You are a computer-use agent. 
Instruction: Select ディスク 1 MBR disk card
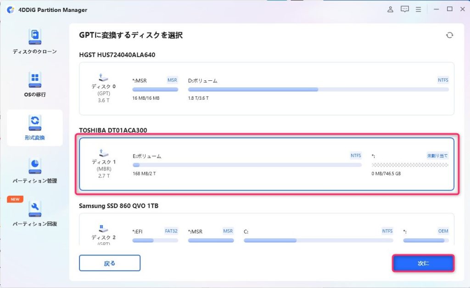[x=266, y=164]
